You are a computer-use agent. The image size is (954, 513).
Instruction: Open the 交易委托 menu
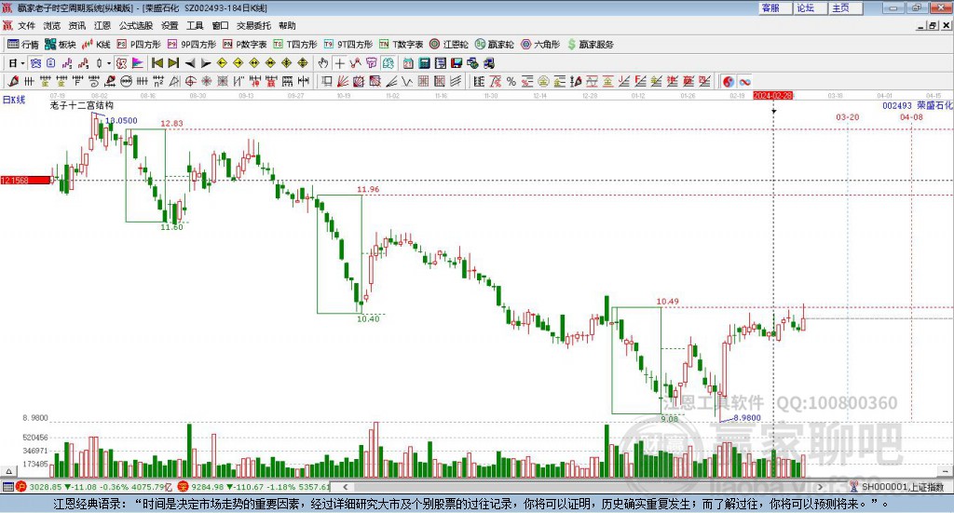pyautogui.click(x=253, y=25)
